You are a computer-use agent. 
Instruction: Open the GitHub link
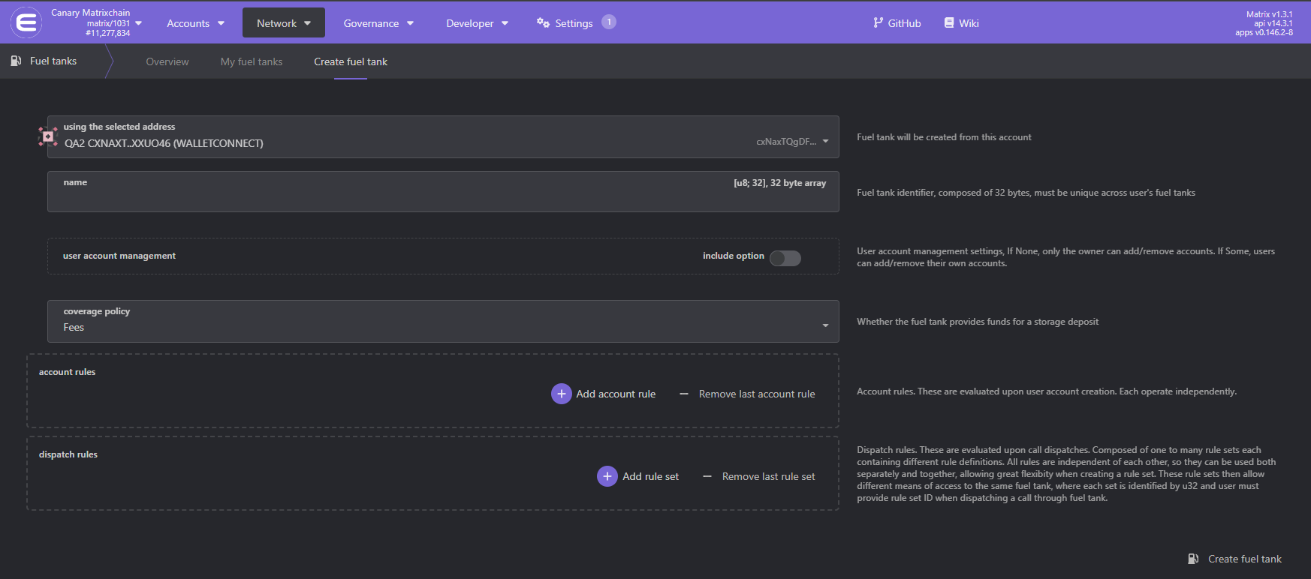[x=897, y=23]
